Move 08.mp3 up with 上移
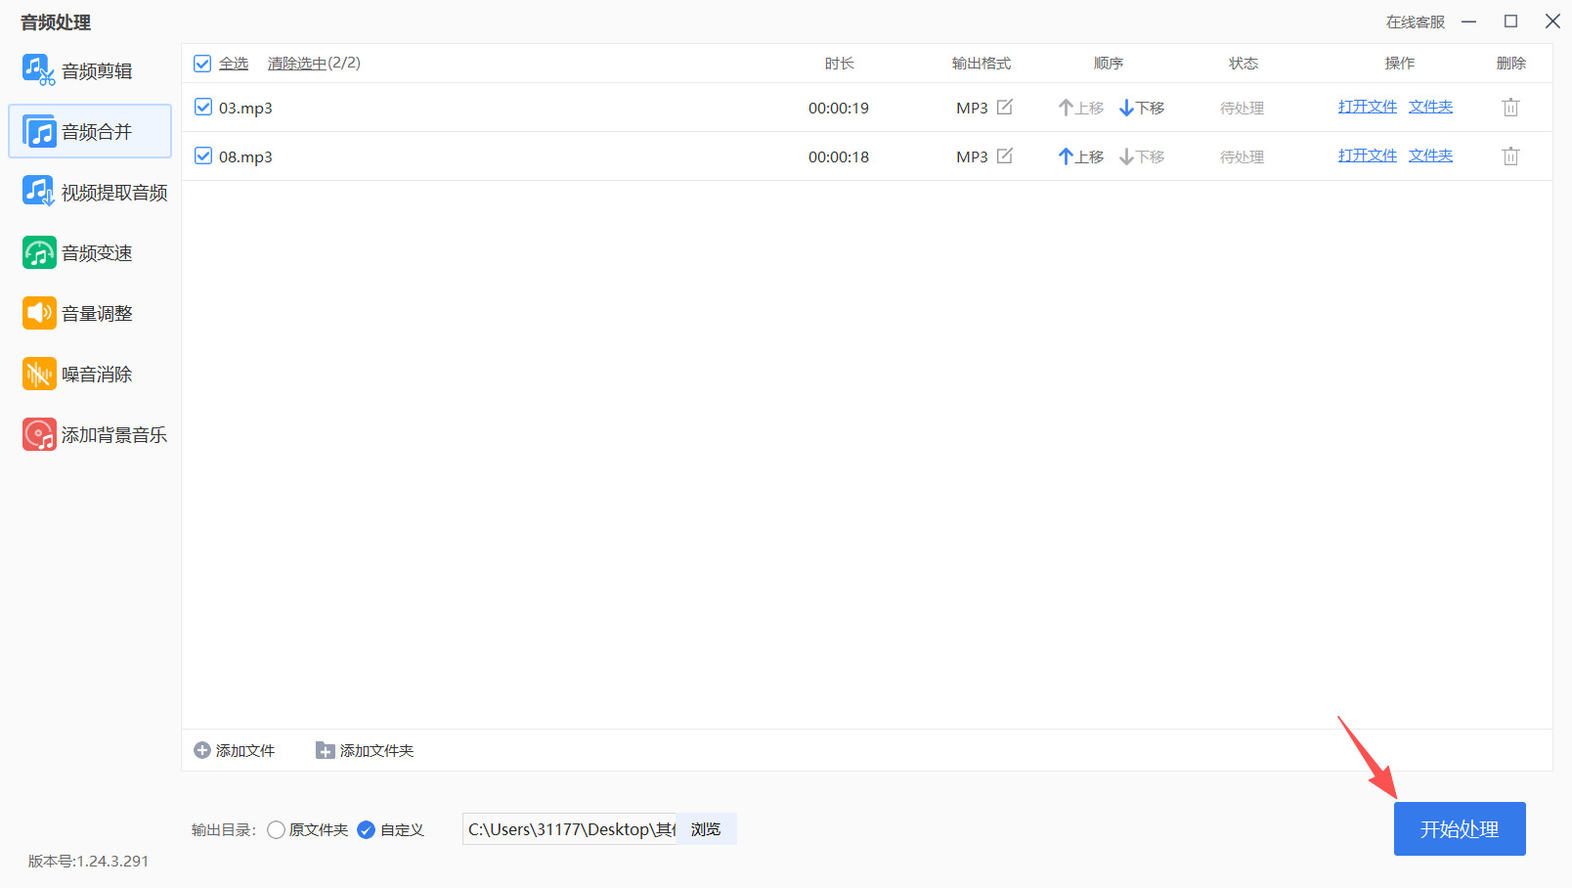Screen dimensions: 1572x888 (1081, 156)
